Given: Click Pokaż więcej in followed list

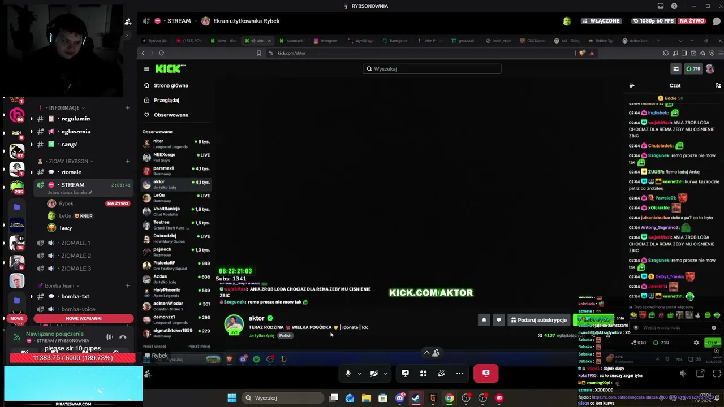Looking at the screenshot, I should pyautogui.click(x=154, y=346).
